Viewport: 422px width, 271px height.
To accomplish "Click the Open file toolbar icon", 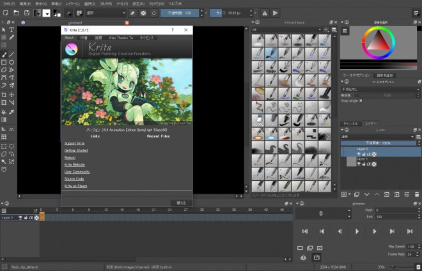I will click(16, 13).
